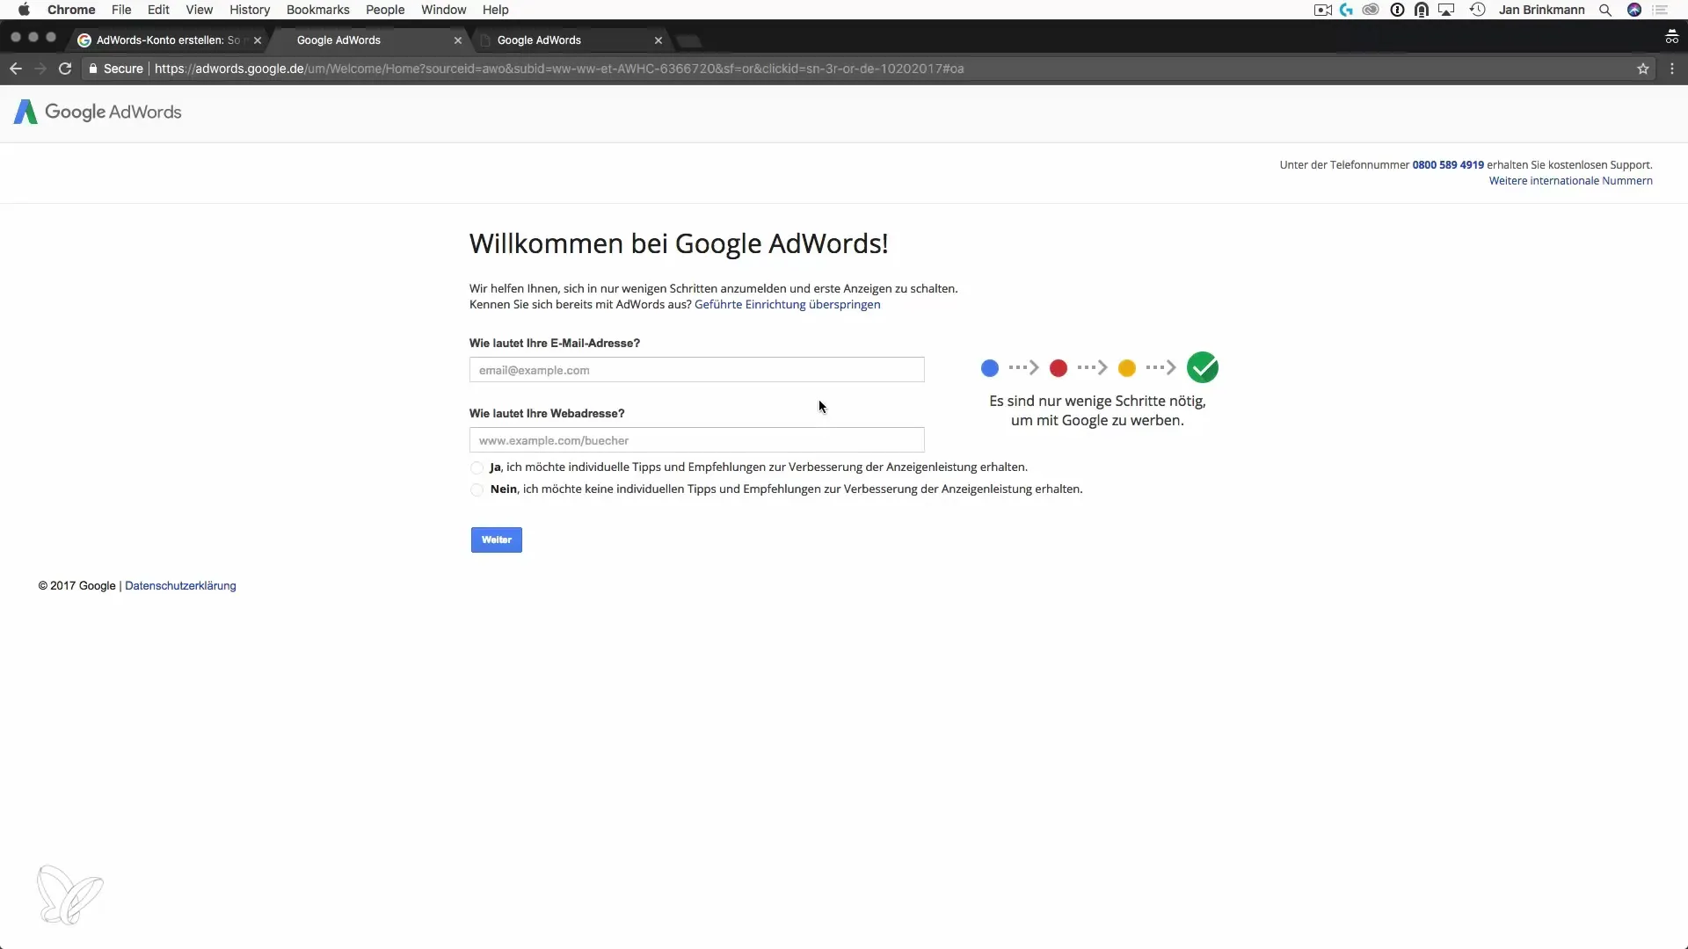Open Datenschutzerklärung link
The height and width of the screenshot is (949, 1688).
click(x=180, y=586)
